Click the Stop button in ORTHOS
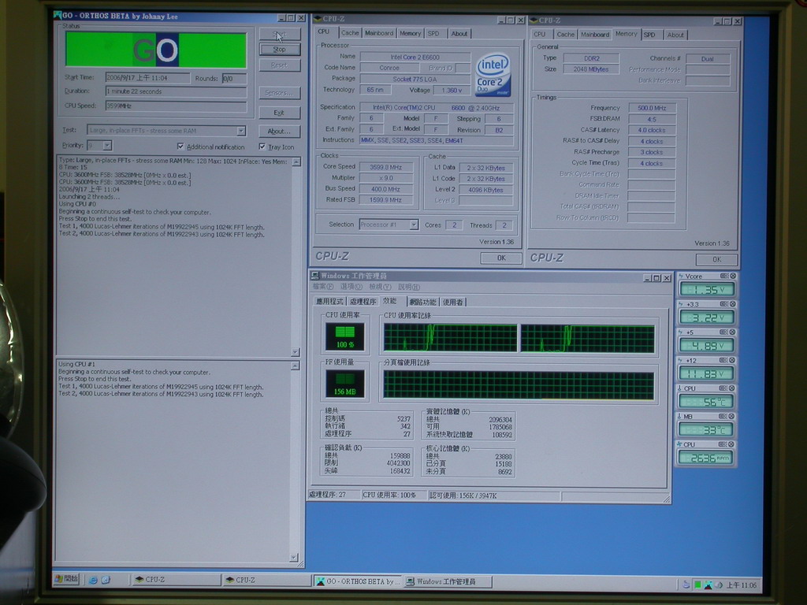This screenshot has width=807, height=605. point(280,50)
